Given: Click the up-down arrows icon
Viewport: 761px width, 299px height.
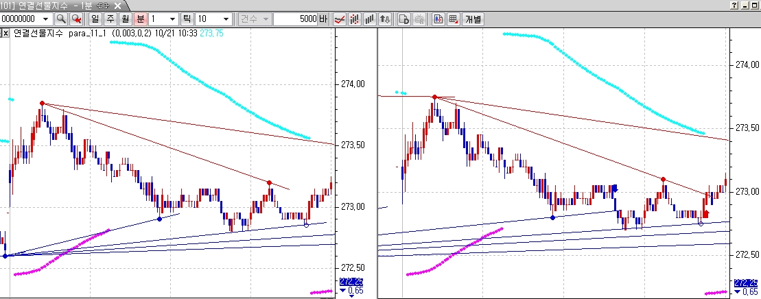Looking at the screenshot, I should [385, 19].
